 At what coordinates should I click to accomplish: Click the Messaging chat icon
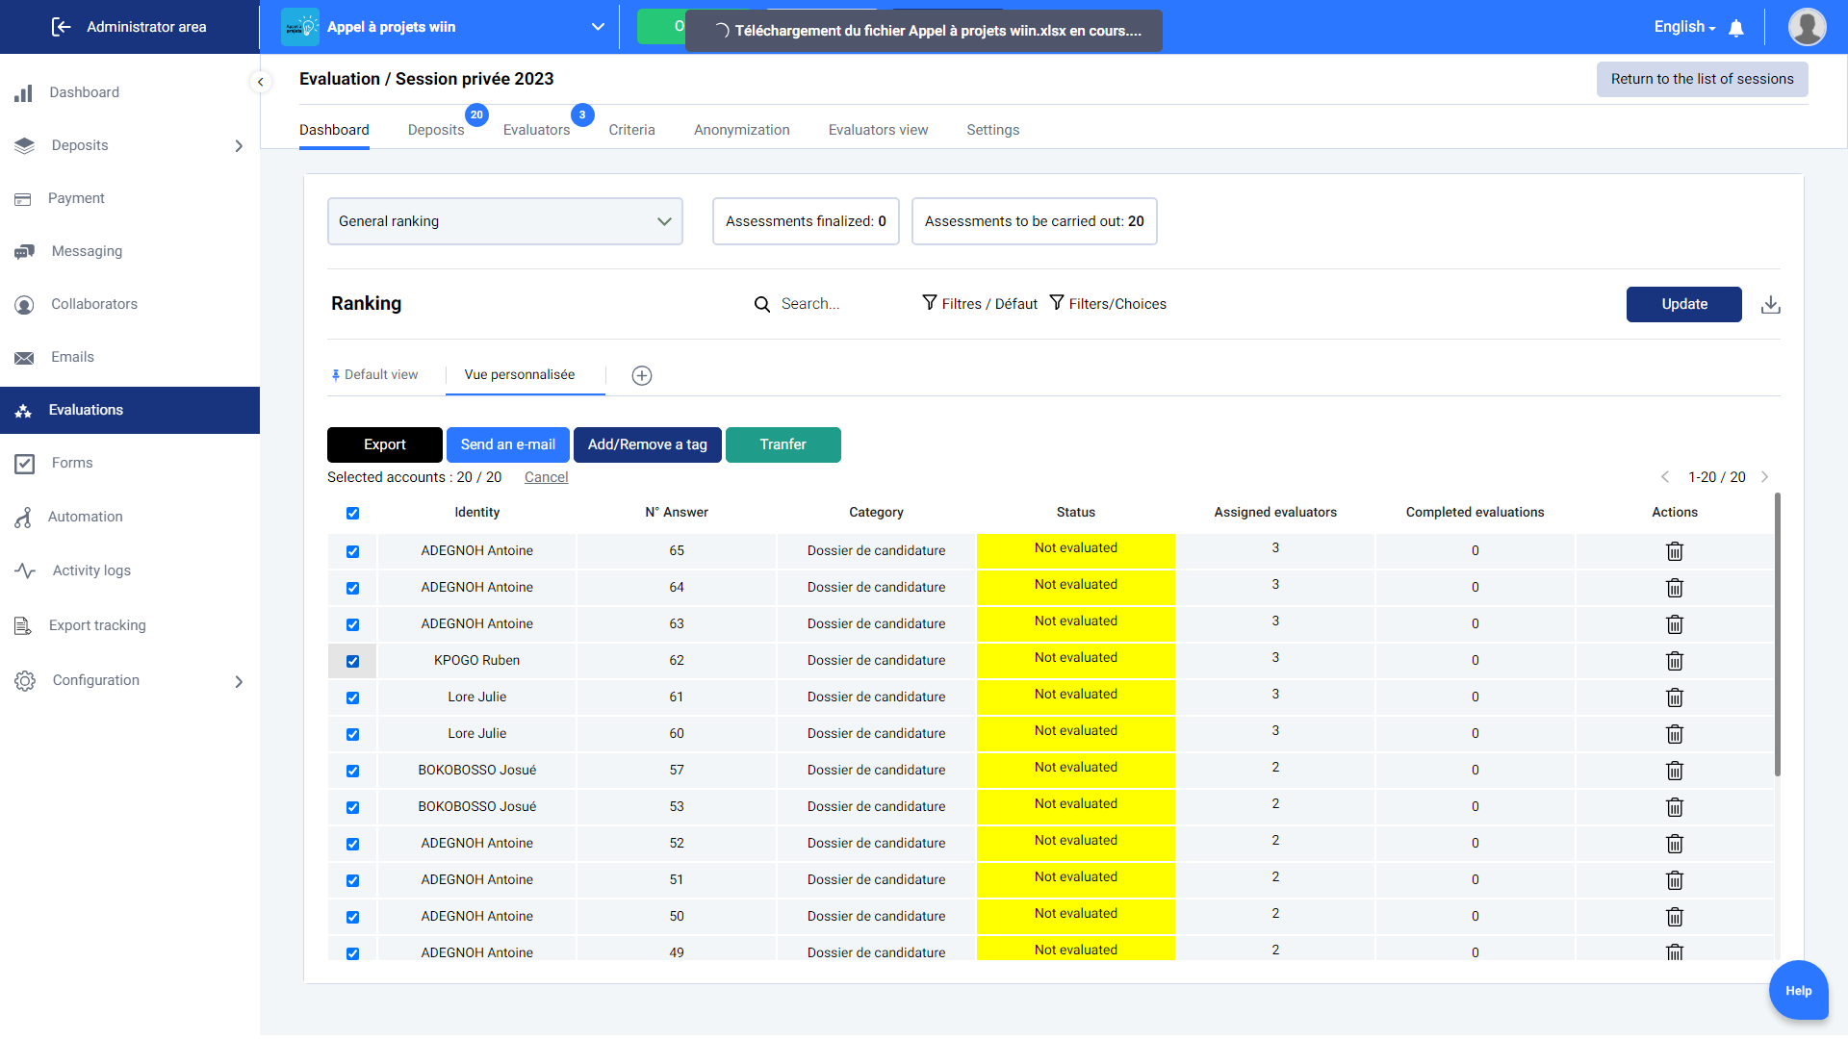click(25, 252)
